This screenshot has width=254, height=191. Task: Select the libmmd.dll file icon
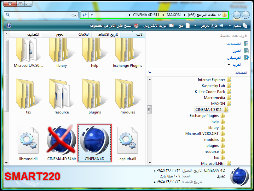tap(28, 140)
